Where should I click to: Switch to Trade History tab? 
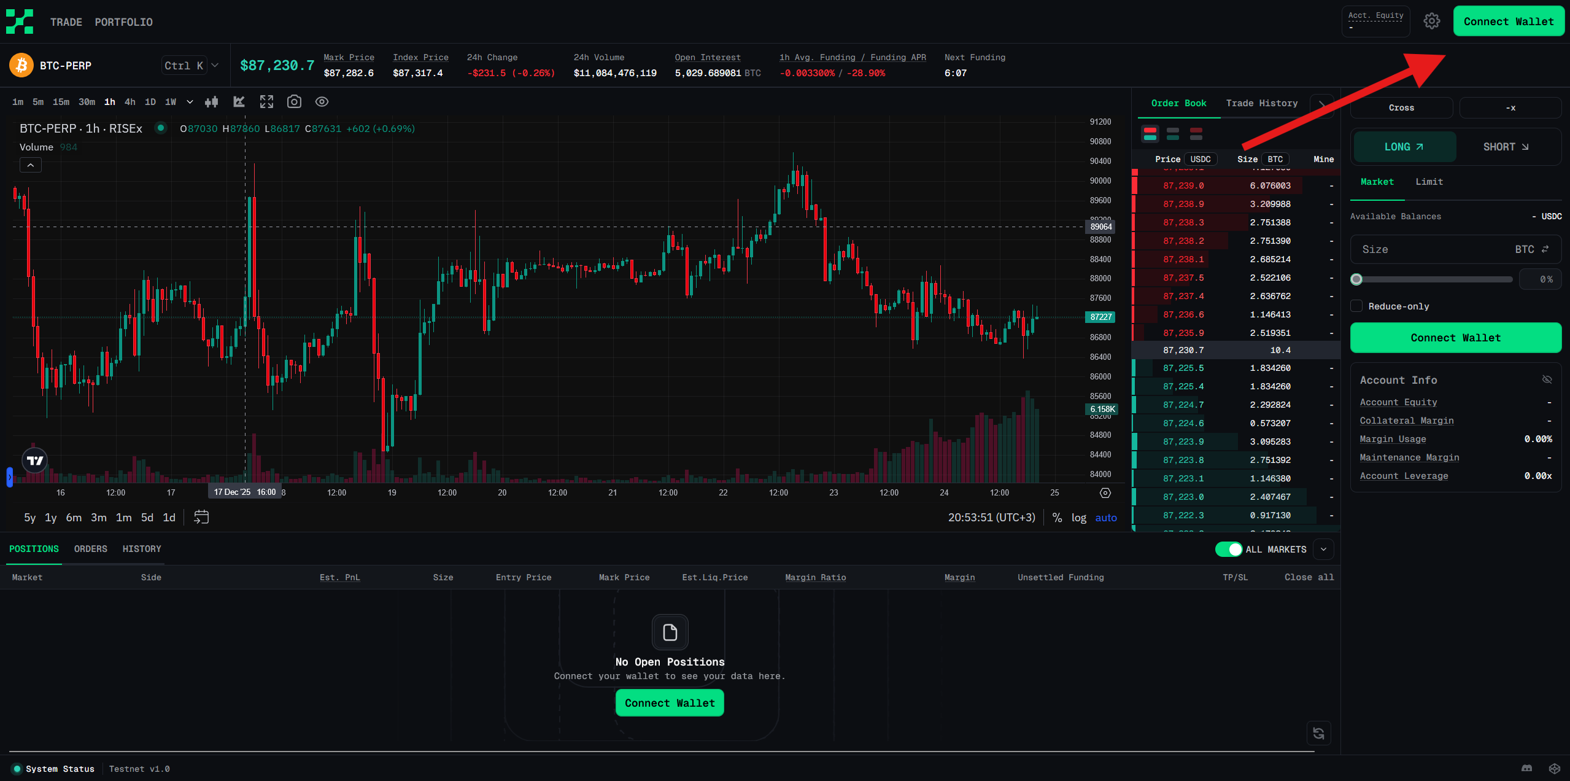pyautogui.click(x=1261, y=103)
